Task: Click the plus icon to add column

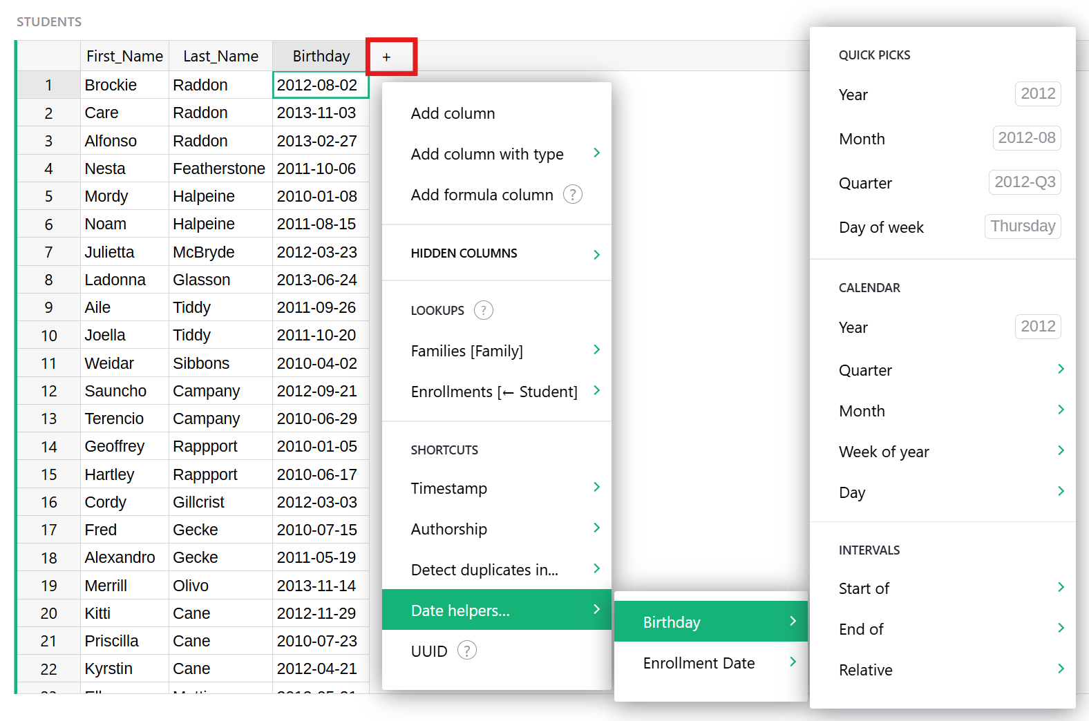Action: click(x=387, y=57)
